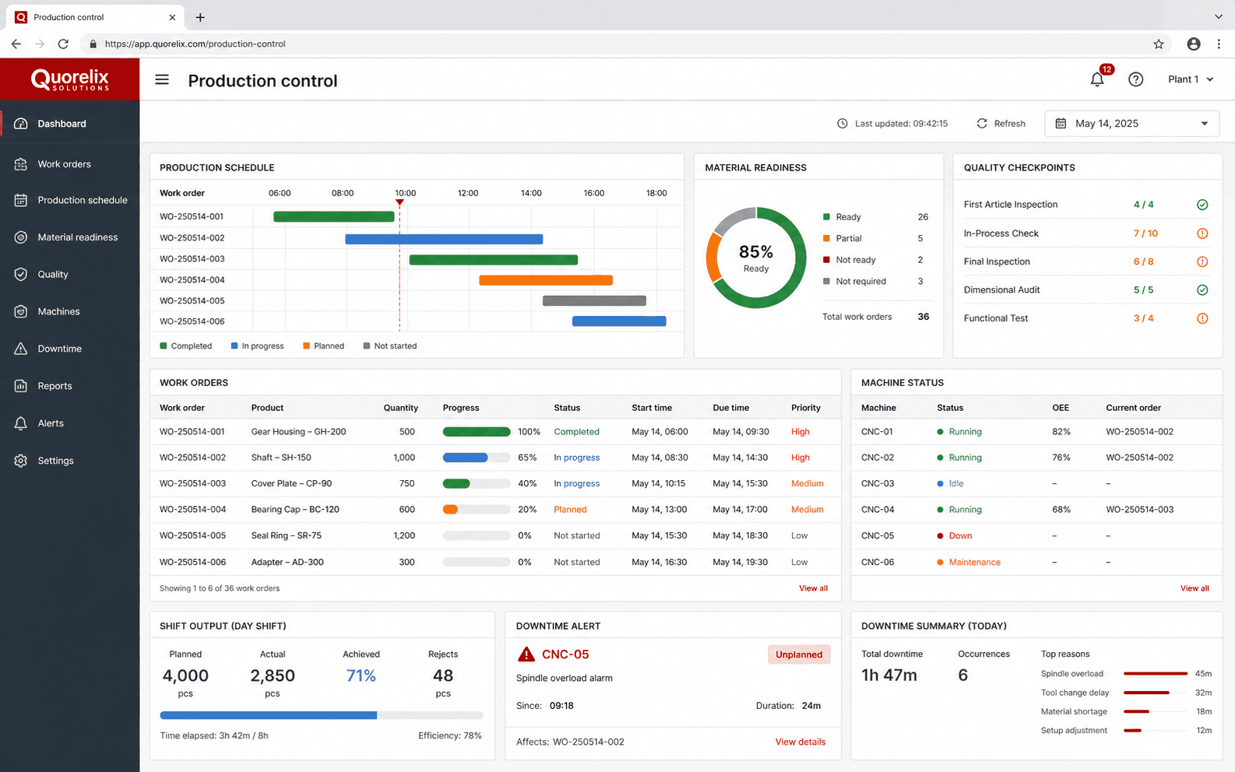Screen dimensions: 1235x772
Task: Open View details in Downtime Alert
Action: coord(800,742)
